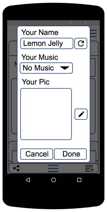Click the Your Music label
The height and width of the screenshot is (212, 107).
pos(40,57)
